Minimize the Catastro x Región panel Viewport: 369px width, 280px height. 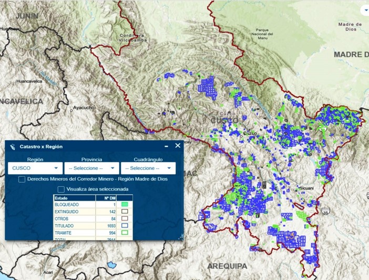(167, 146)
